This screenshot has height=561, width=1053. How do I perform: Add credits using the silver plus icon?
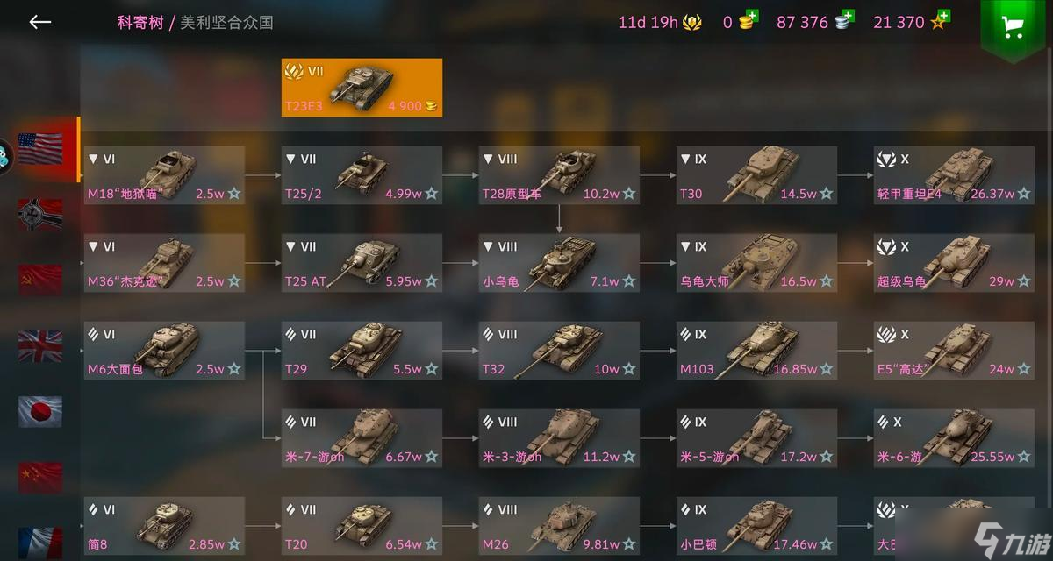coord(845,21)
